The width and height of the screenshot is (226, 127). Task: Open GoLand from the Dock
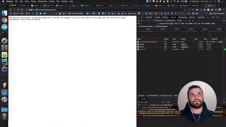click(x=4, y=69)
